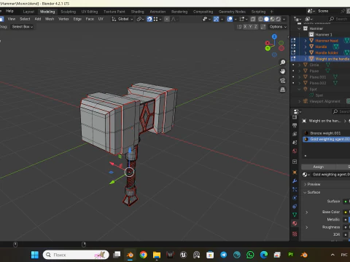Expand Hammer head in outliner
Screen dimensions: 350x262
coord(306,41)
